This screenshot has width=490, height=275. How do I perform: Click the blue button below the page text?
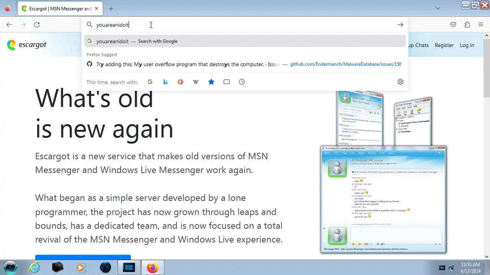(x=83, y=257)
